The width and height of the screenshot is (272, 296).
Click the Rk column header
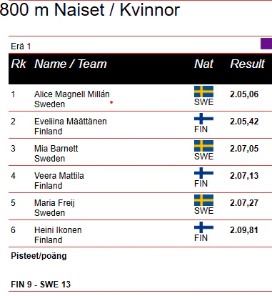(x=19, y=64)
